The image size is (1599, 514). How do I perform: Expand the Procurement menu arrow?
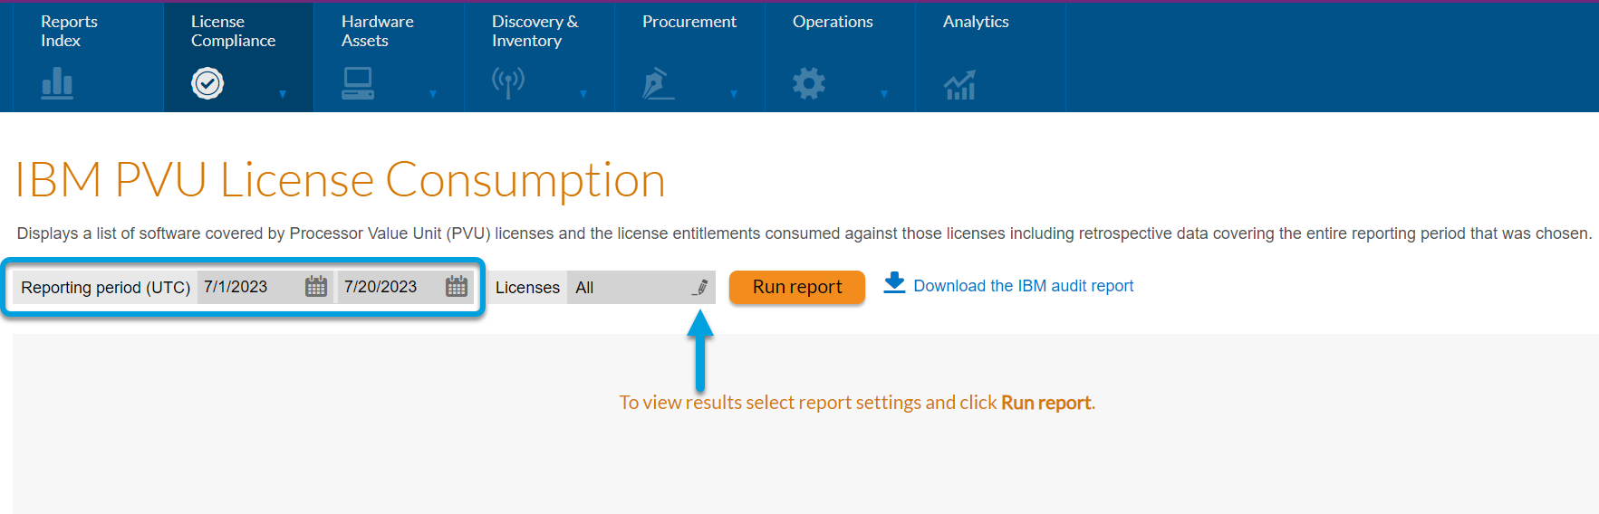click(734, 93)
